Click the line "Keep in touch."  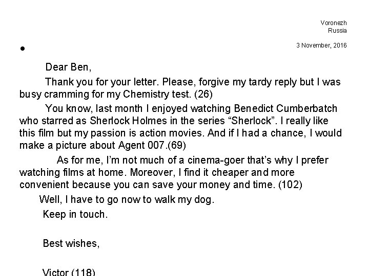pos(75,214)
